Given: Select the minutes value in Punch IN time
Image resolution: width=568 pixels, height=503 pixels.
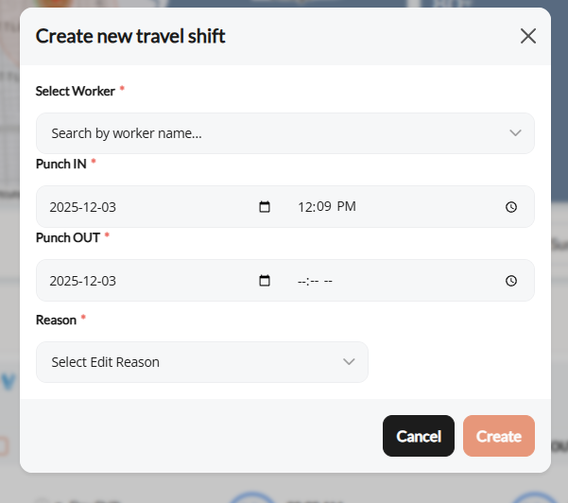Looking at the screenshot, I should click(x=322, y=207).
